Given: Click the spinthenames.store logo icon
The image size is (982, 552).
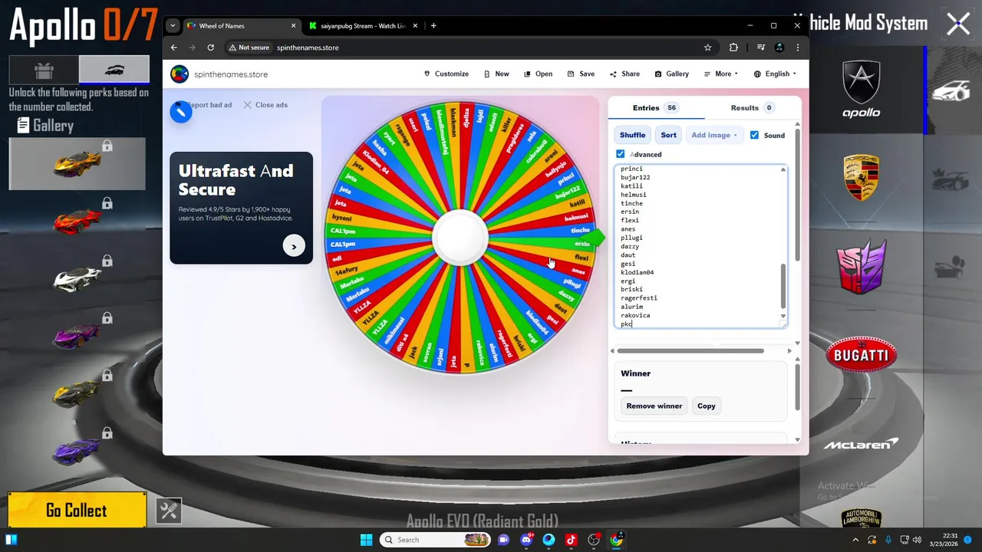Looking at the screenshot, I should [x=180, y=74].
